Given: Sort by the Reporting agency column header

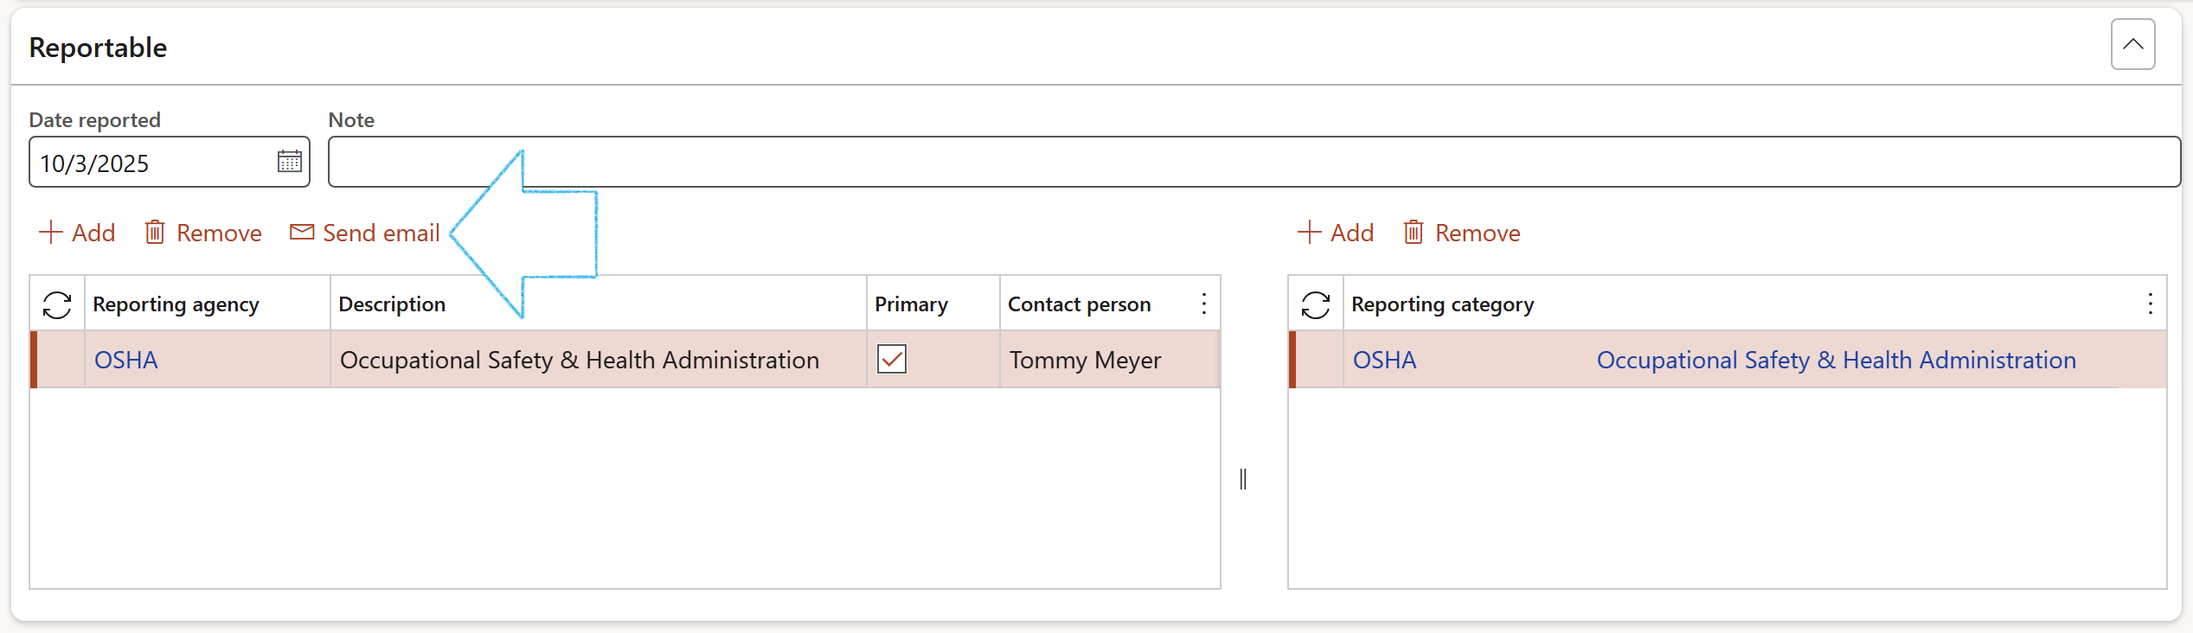Looking at the screenshot, I should (x=176, y=304).
